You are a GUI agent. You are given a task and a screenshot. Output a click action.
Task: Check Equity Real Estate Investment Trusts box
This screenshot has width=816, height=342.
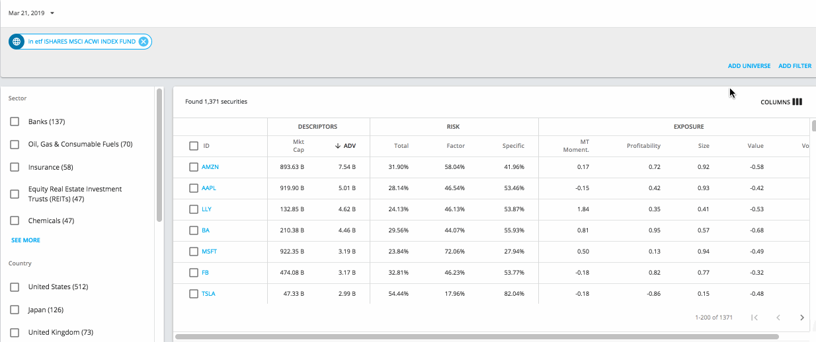click(15, 194)
